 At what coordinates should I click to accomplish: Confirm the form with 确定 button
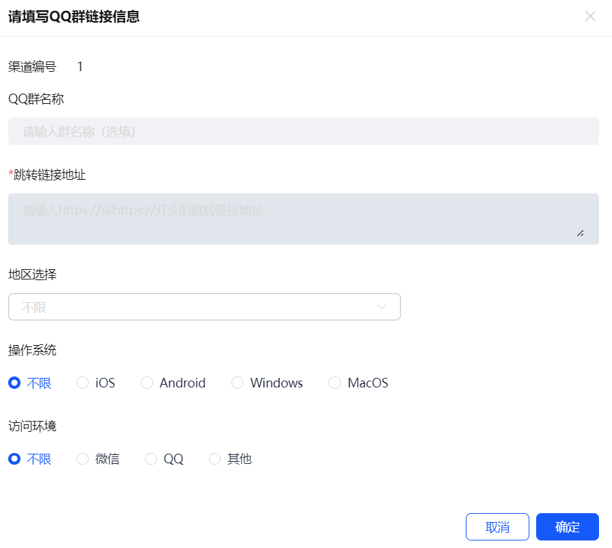[x=567, y=527]
